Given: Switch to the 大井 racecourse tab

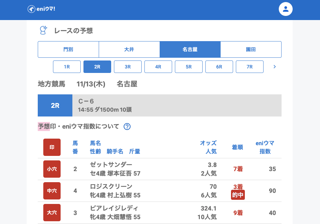Looking at the screenshot, I should click(129, 49).
